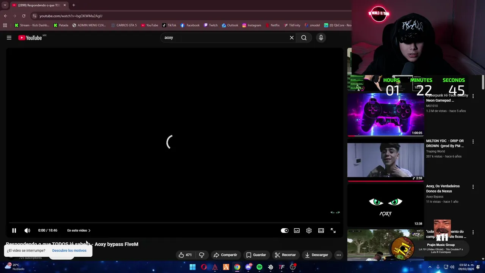The image size is (485, 273).
Task: Select the YouTube 'Respondendo o que' tab
Action: (x=39, y=5)
